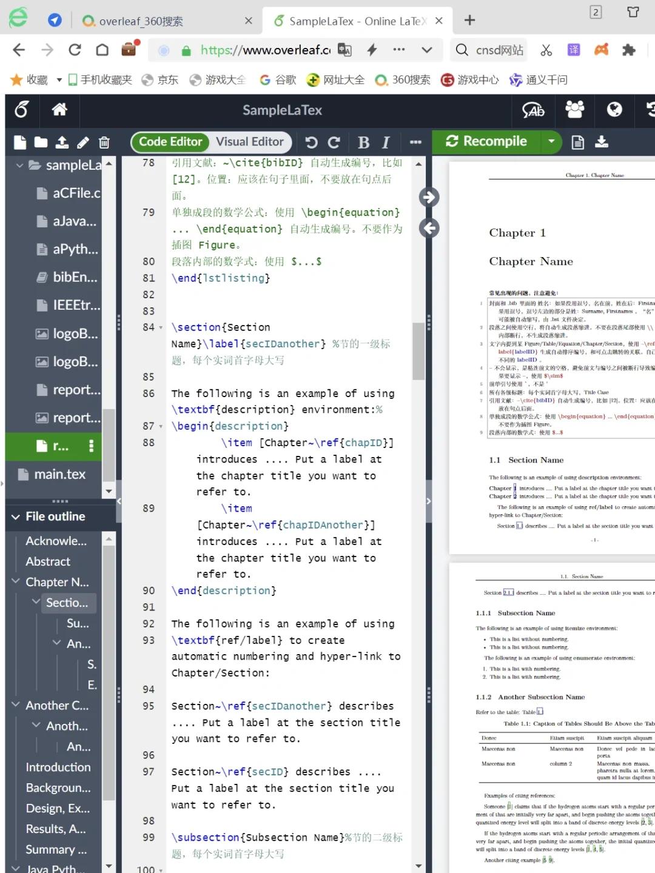Upload a file to the project
The width and height of the screenshot is (655, 873).
(62, 142)
